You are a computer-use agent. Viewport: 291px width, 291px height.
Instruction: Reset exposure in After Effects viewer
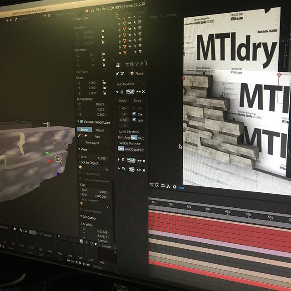click(x=175, y=187)
